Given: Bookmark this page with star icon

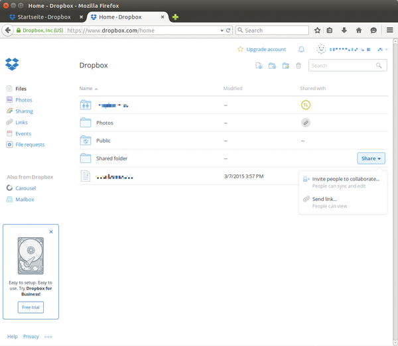Looking at the screenshot, I should coord(317,30).
